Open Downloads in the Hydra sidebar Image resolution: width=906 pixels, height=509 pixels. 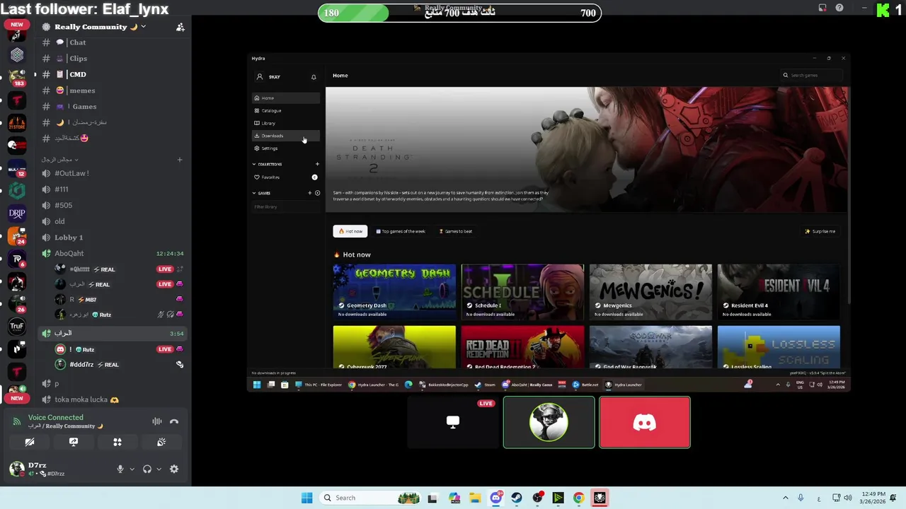coord(286,136)
